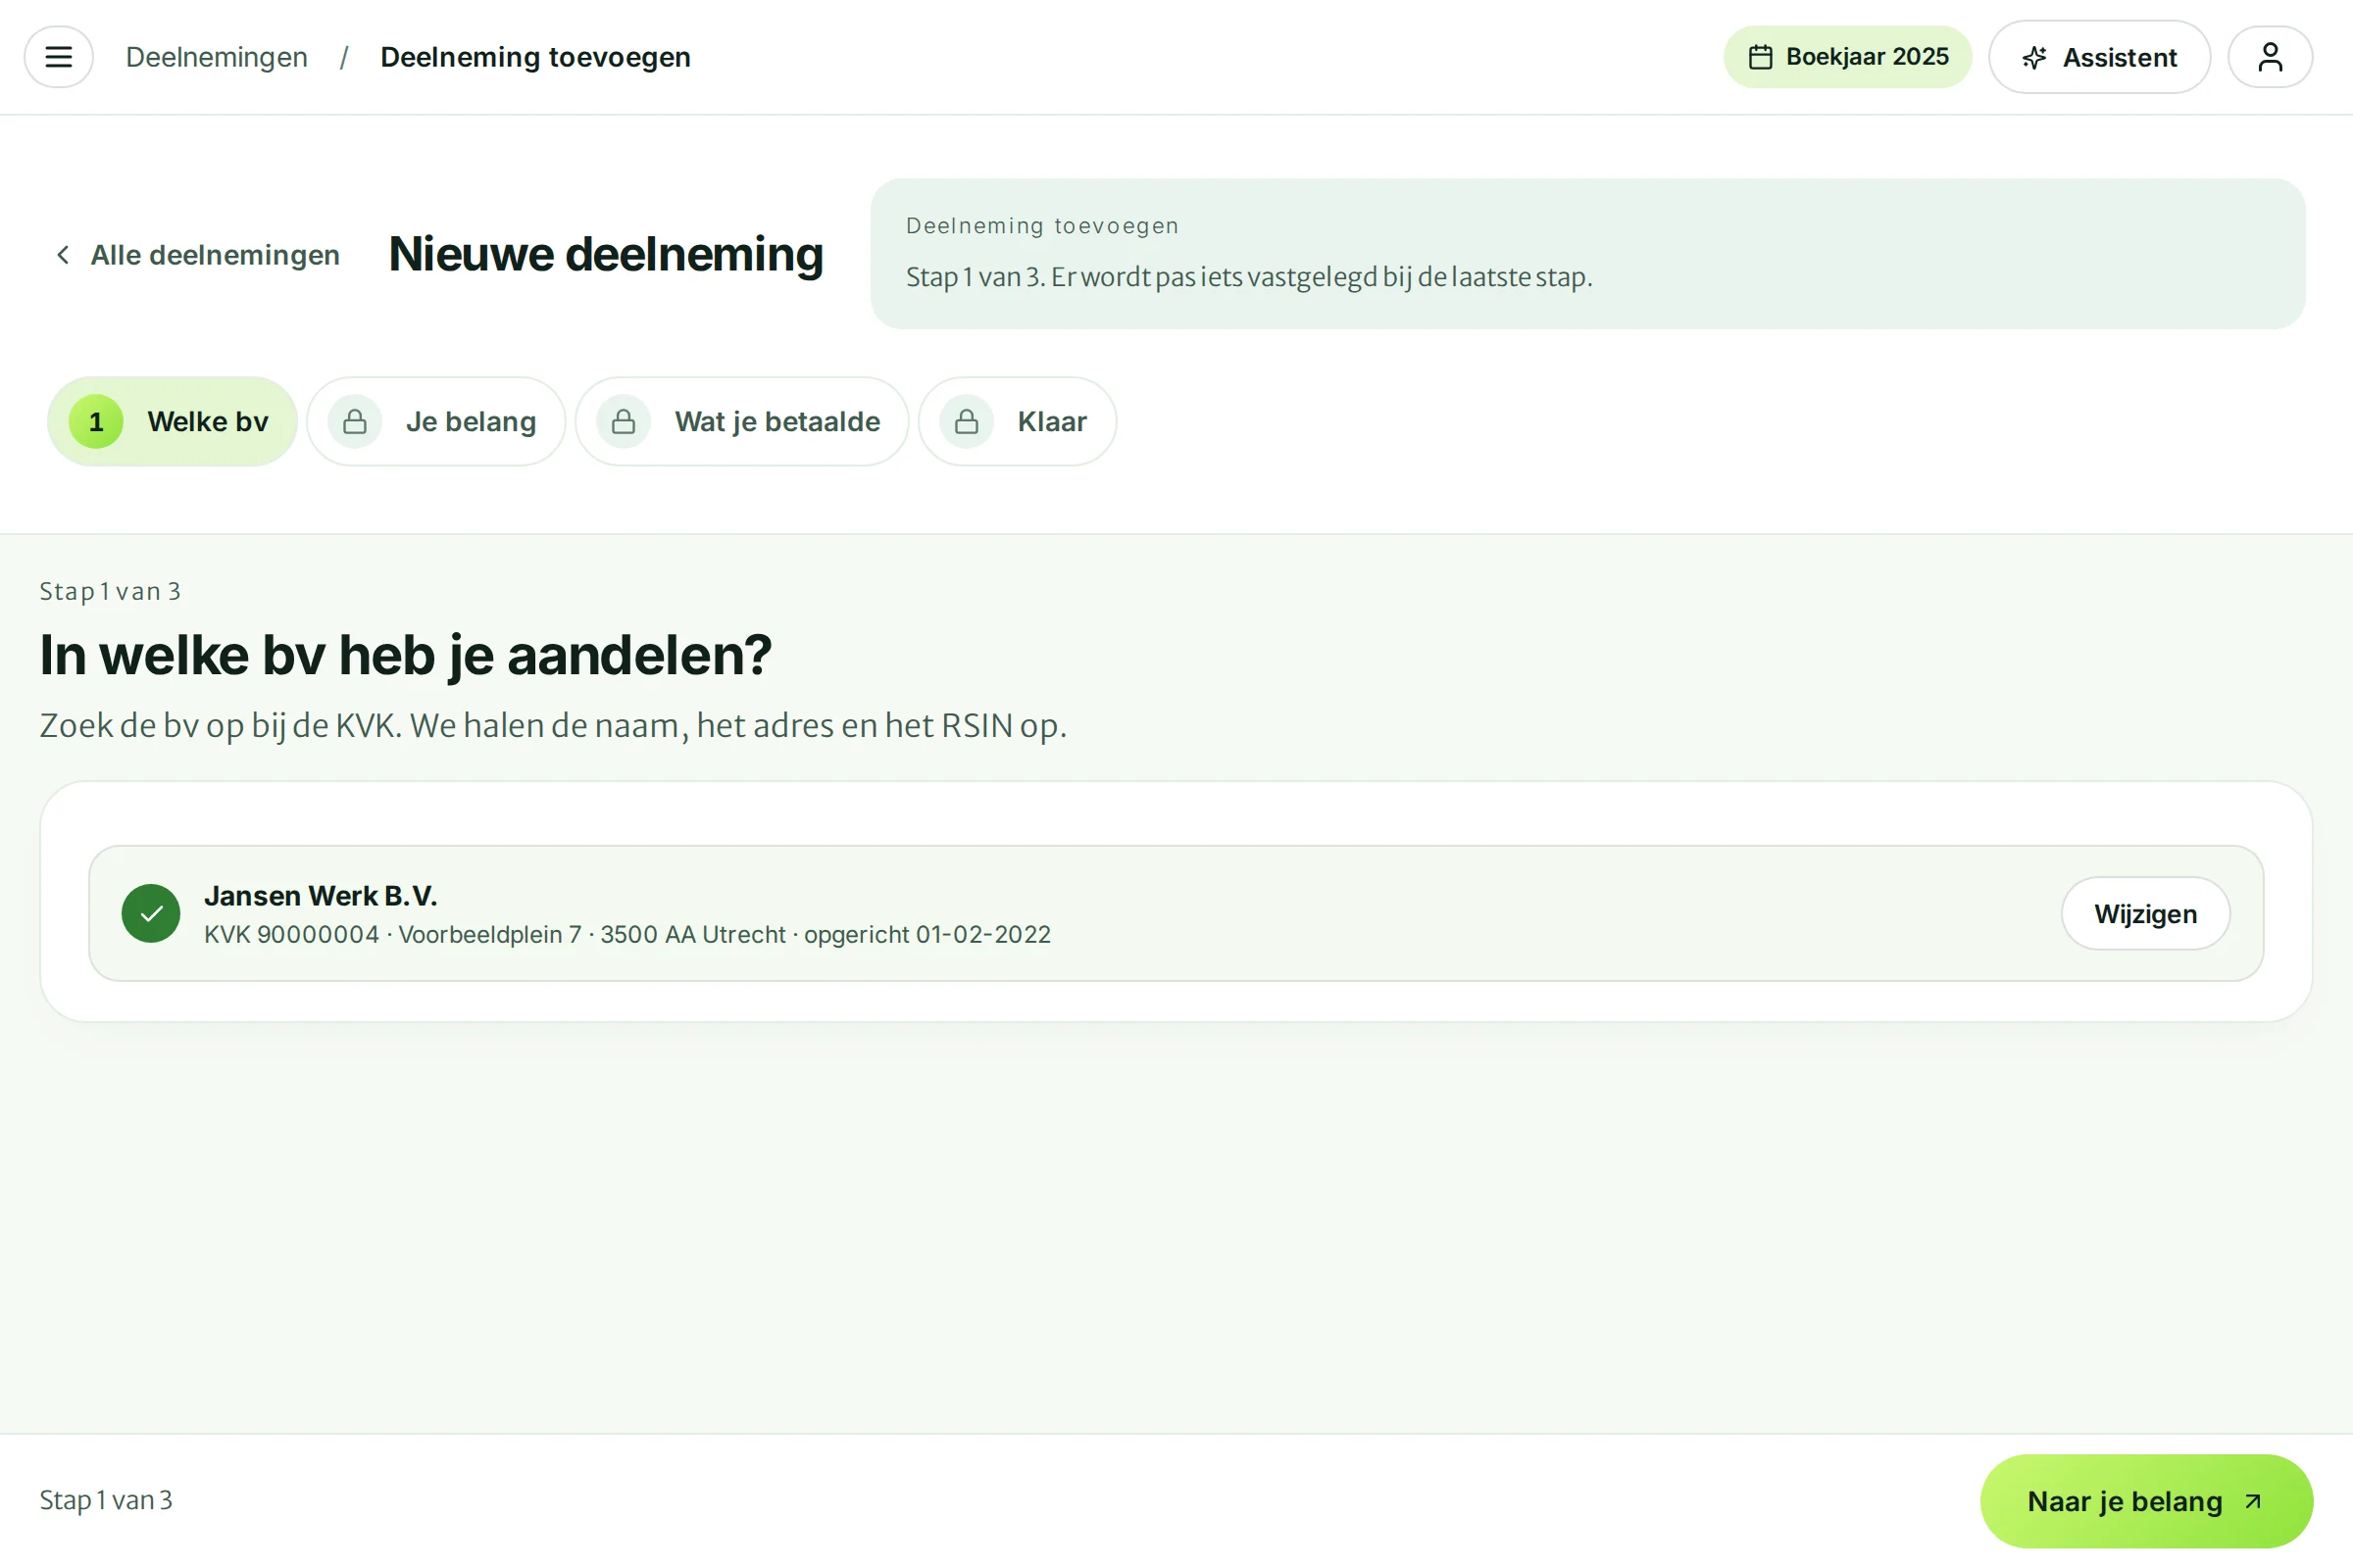
Task: Click the info banner text Stap 1 van 3
Action: click(x=1248, y=277)
